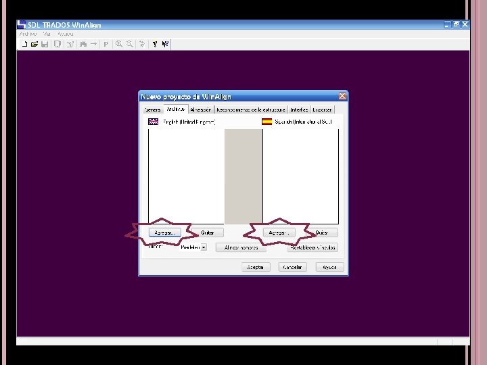Image resolution: width=487 pixels, height=365 pixels.
Task: Minimize the SDL TRADOS WinAlign window
Action: [x=447, y=24]
